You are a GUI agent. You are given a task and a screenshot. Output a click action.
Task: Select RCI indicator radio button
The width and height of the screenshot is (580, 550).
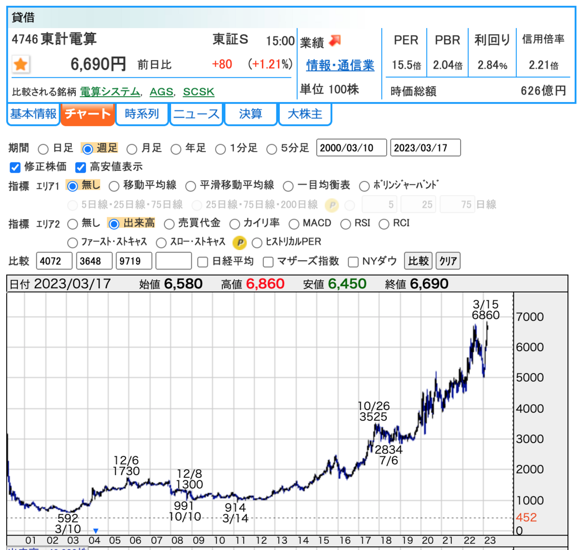[x=384, y=224]
